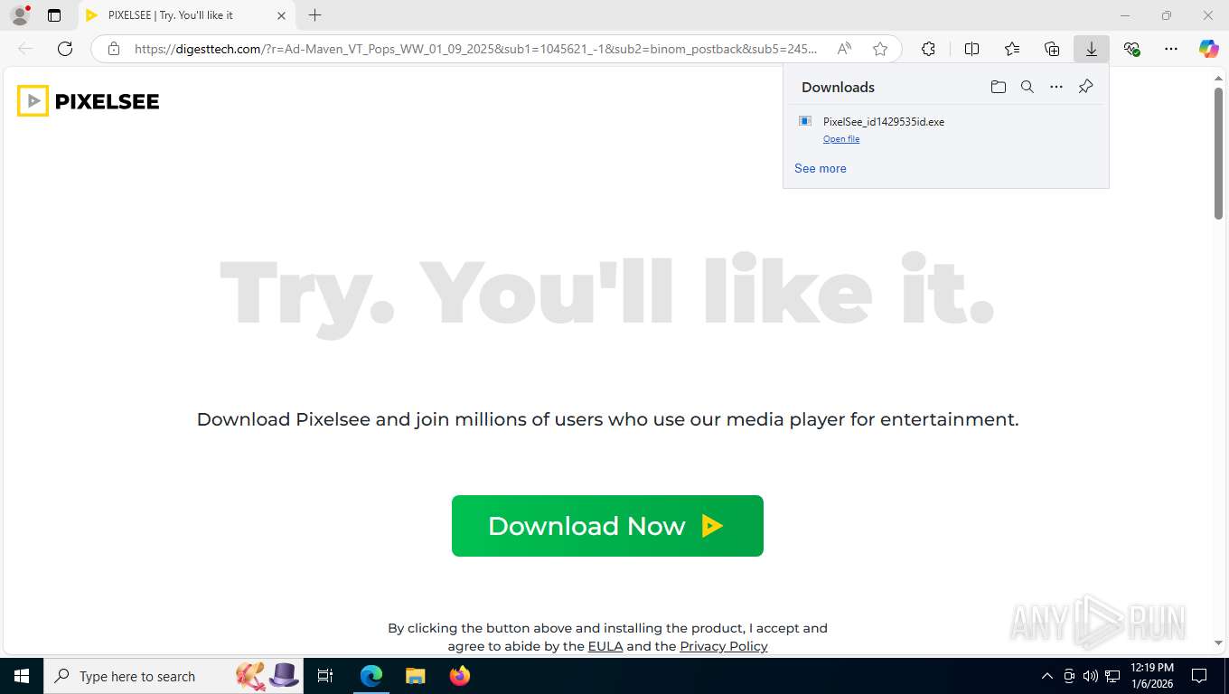The height and width of the screenshot is (694, 1229).
Task: Click the Download Now button
Action: click(x=607, y=526)
